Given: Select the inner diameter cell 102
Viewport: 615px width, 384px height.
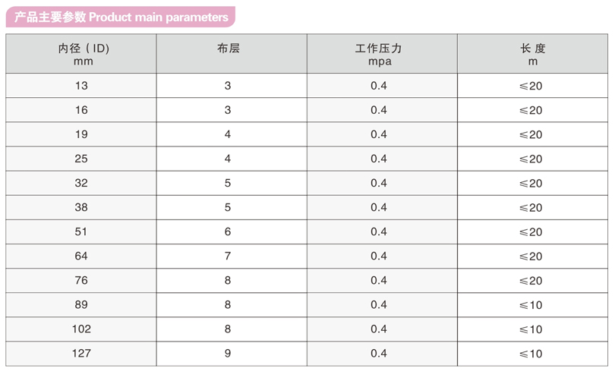Looking at the screenshot, I should 81,329.
